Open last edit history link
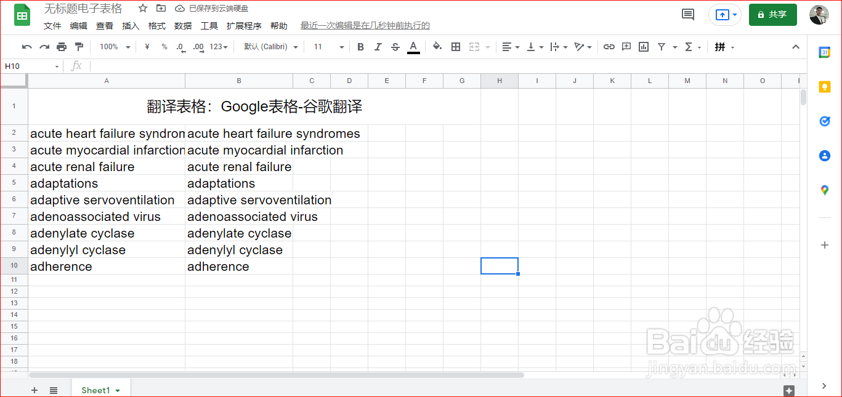This screenshot has width=842, height=397. pos(365,26)
